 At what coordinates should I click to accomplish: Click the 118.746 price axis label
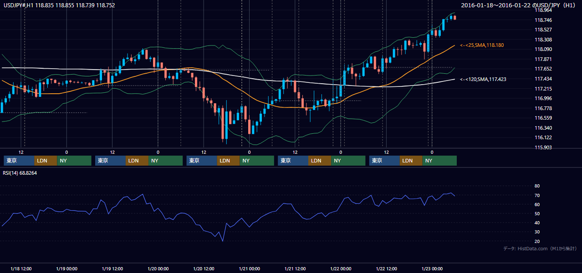(x=543, y=20)
